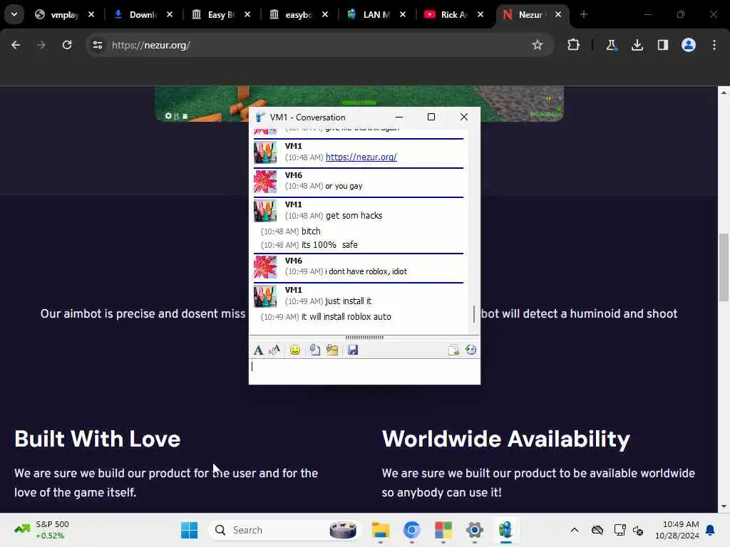Click the cloud sync off tray icon
Screen dimensions: 730x547
click(x=597, y=530)
